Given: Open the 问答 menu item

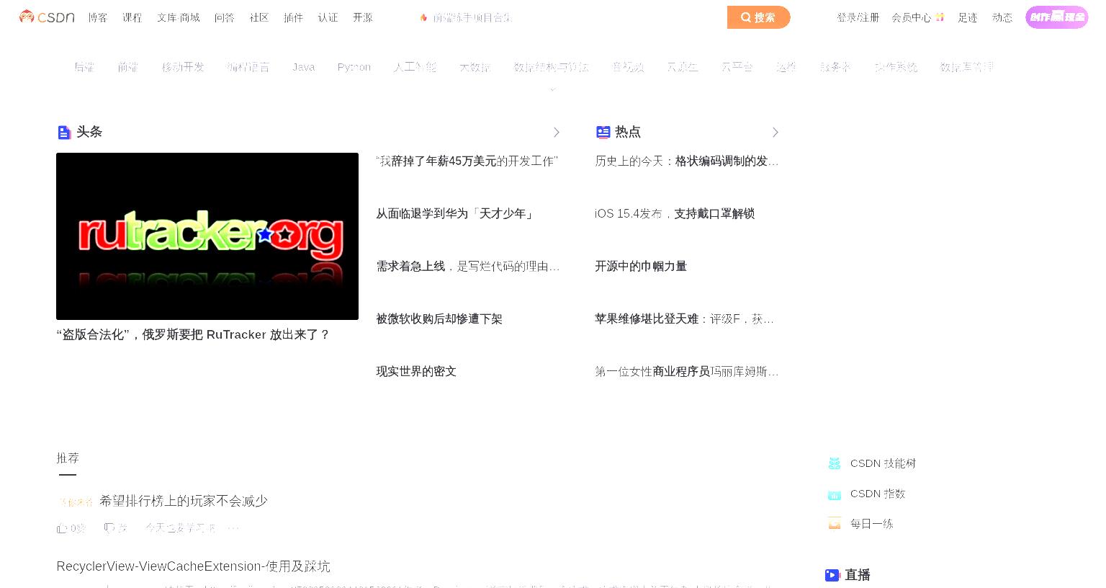Looking at the screenshot, I should [x=225, y=17].
